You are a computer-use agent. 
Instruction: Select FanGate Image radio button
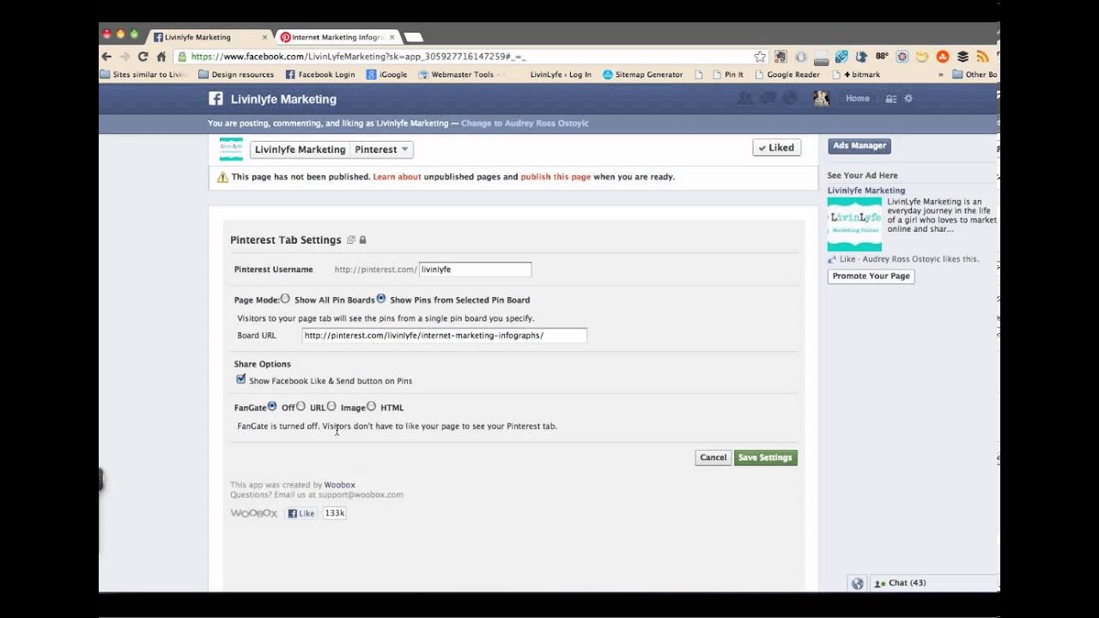click(x=331, y=406)
